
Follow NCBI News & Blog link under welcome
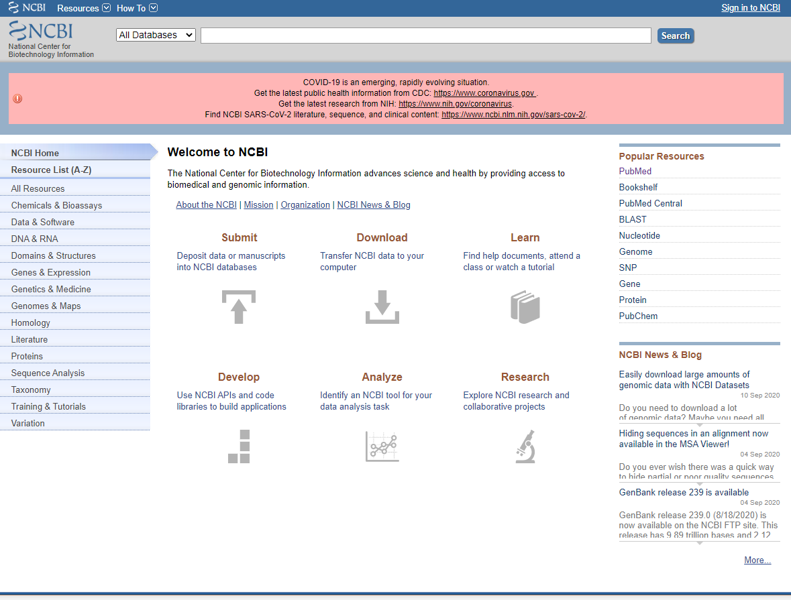(374, 204)
